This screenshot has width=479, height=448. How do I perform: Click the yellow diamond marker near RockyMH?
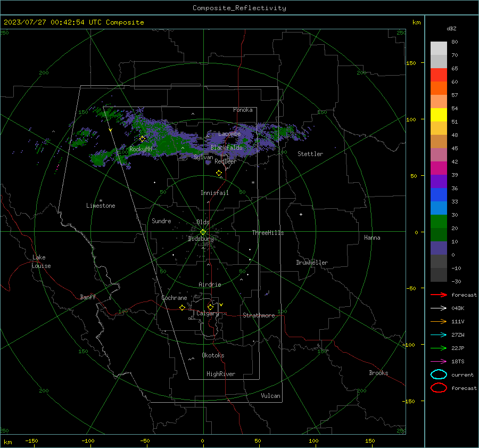(142, 139)
